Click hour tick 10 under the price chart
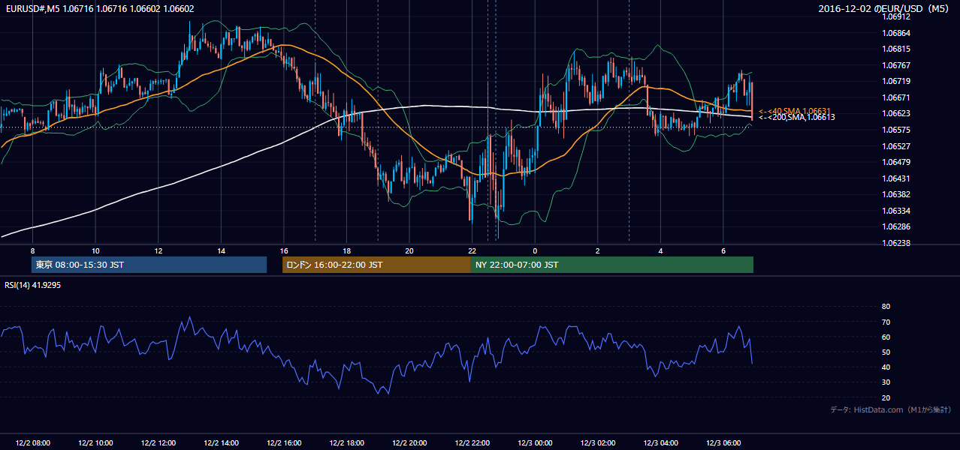 95,250
